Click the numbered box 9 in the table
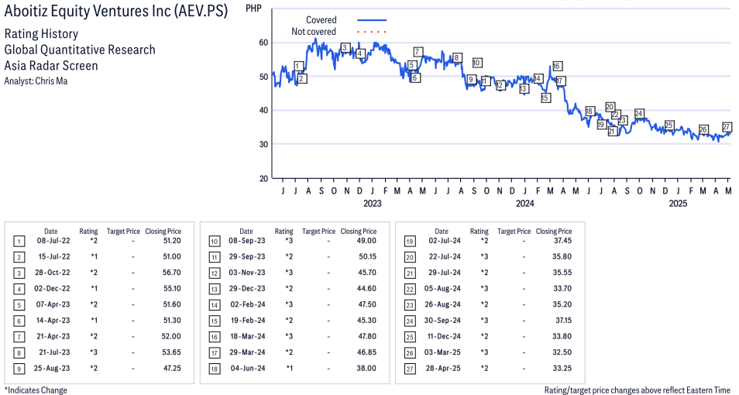This screenshot has width=739, height=395. coord(19,369)
